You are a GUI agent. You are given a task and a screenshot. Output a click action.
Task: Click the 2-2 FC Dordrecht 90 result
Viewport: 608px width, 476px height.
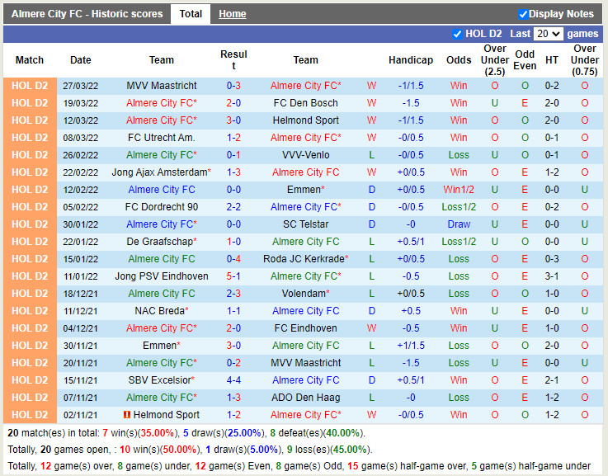tap(233, 207)
